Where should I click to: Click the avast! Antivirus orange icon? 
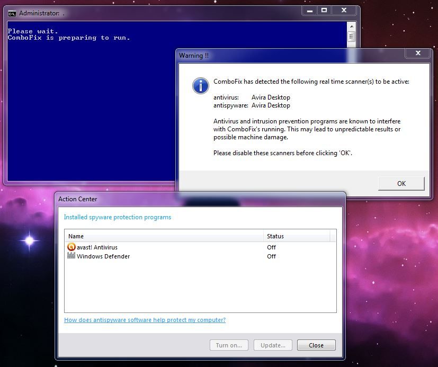click(x=71, y=247)
